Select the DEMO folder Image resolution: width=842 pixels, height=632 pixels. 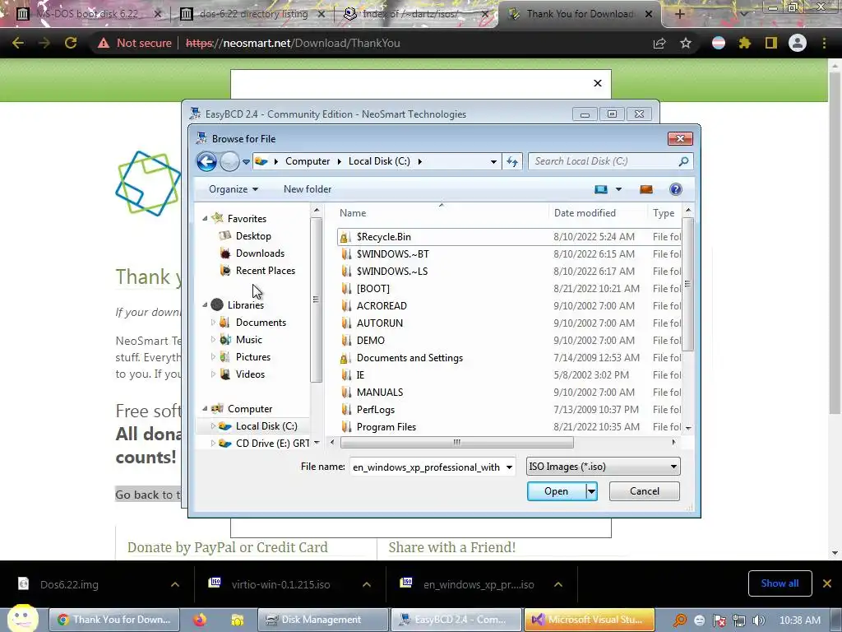371,340
